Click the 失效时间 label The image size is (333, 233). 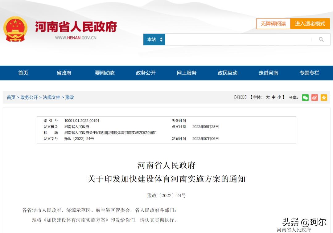coord(179,121)
